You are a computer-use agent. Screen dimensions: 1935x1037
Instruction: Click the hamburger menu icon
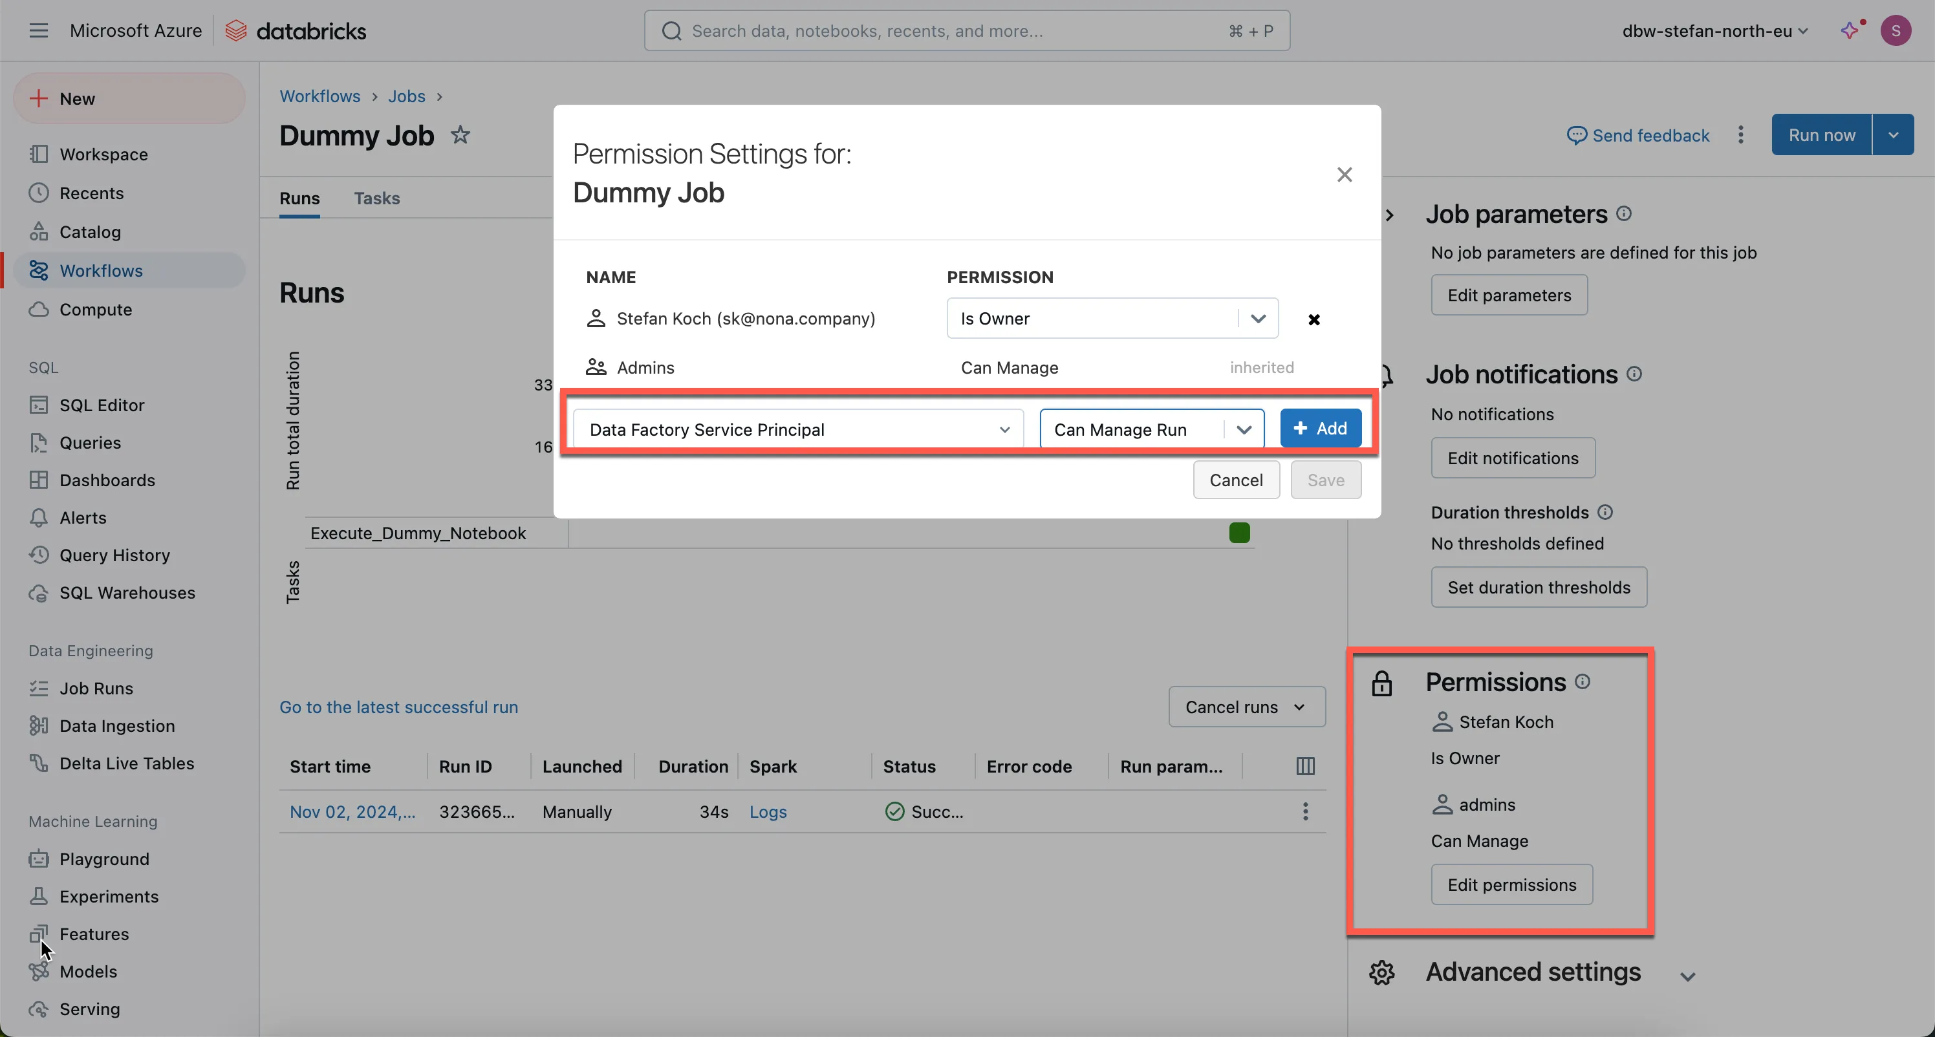38,31
